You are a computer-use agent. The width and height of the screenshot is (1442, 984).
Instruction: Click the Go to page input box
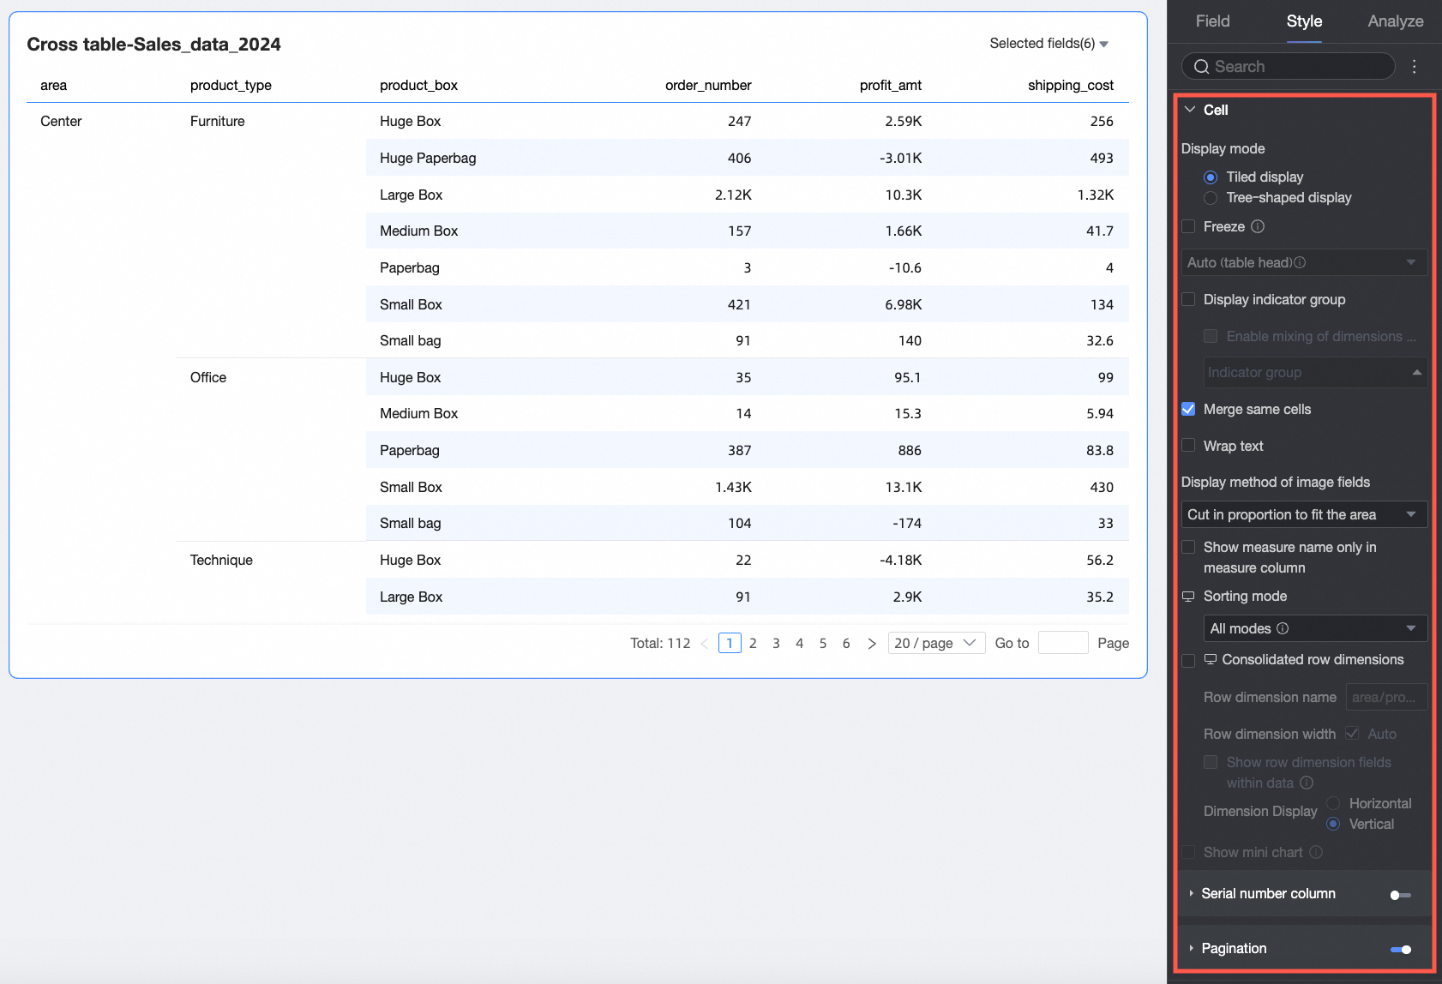point(1063,643)
